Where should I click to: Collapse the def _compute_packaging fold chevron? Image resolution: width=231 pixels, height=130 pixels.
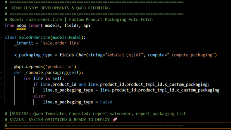(1, 73)
